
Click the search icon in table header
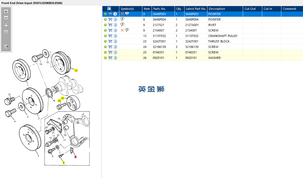click(109, 9)
